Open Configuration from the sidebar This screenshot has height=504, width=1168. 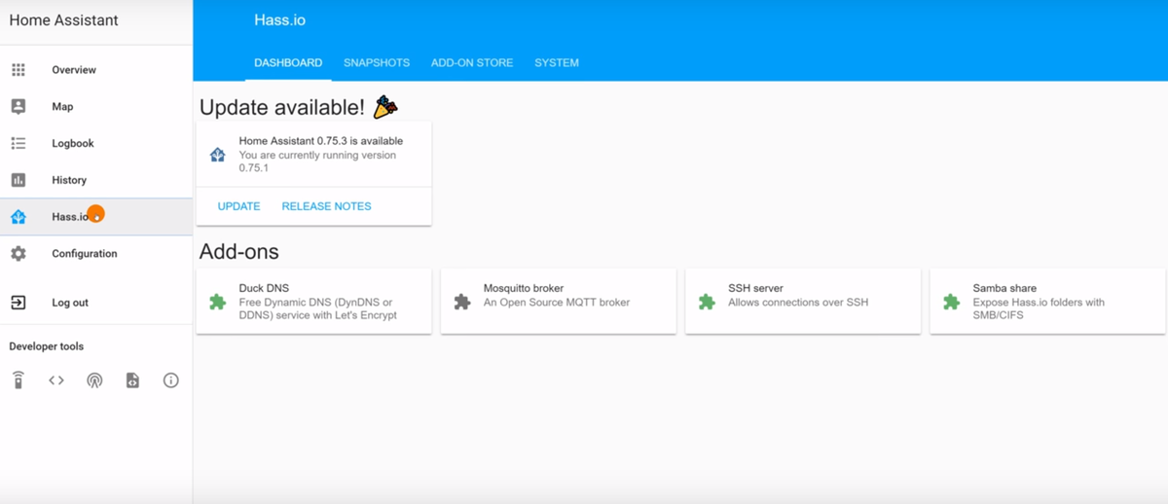pos(85,254)
